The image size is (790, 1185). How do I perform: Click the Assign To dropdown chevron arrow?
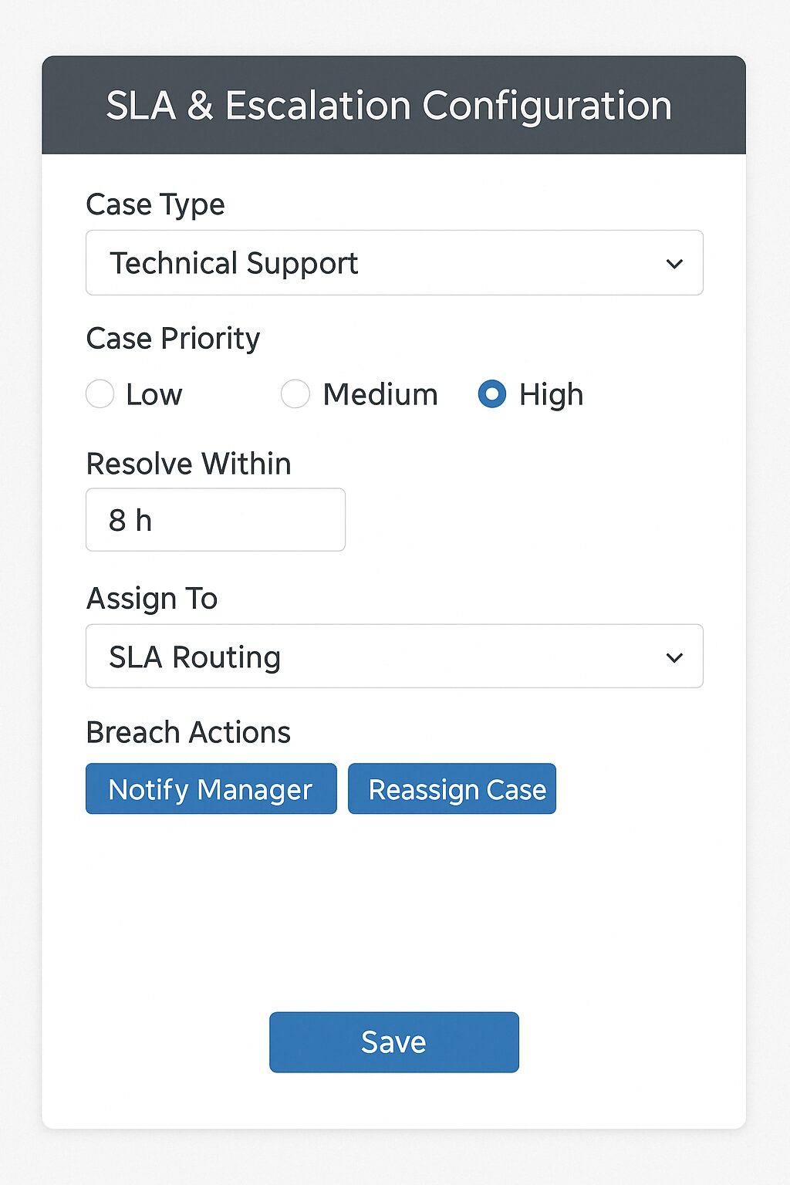[674, 658]
